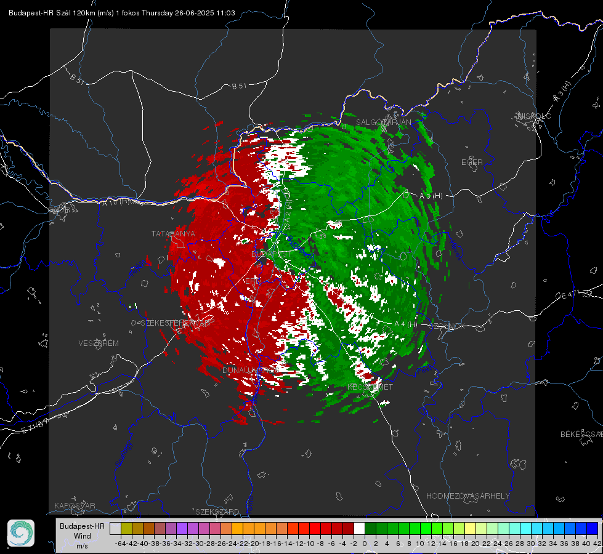This screenshot has width=603, height=554.
Task: Click the KAPOSVAR city label
Action: click(75, 505)
